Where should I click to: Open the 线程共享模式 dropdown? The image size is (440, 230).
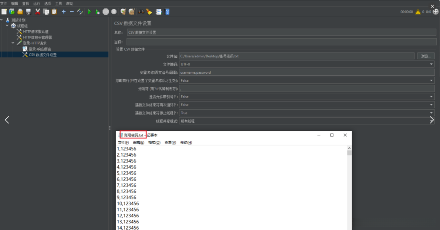307,121
